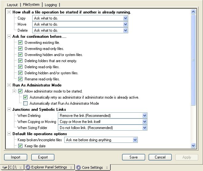Click the drive icon on the [C:] \ tab

[4, 167]
